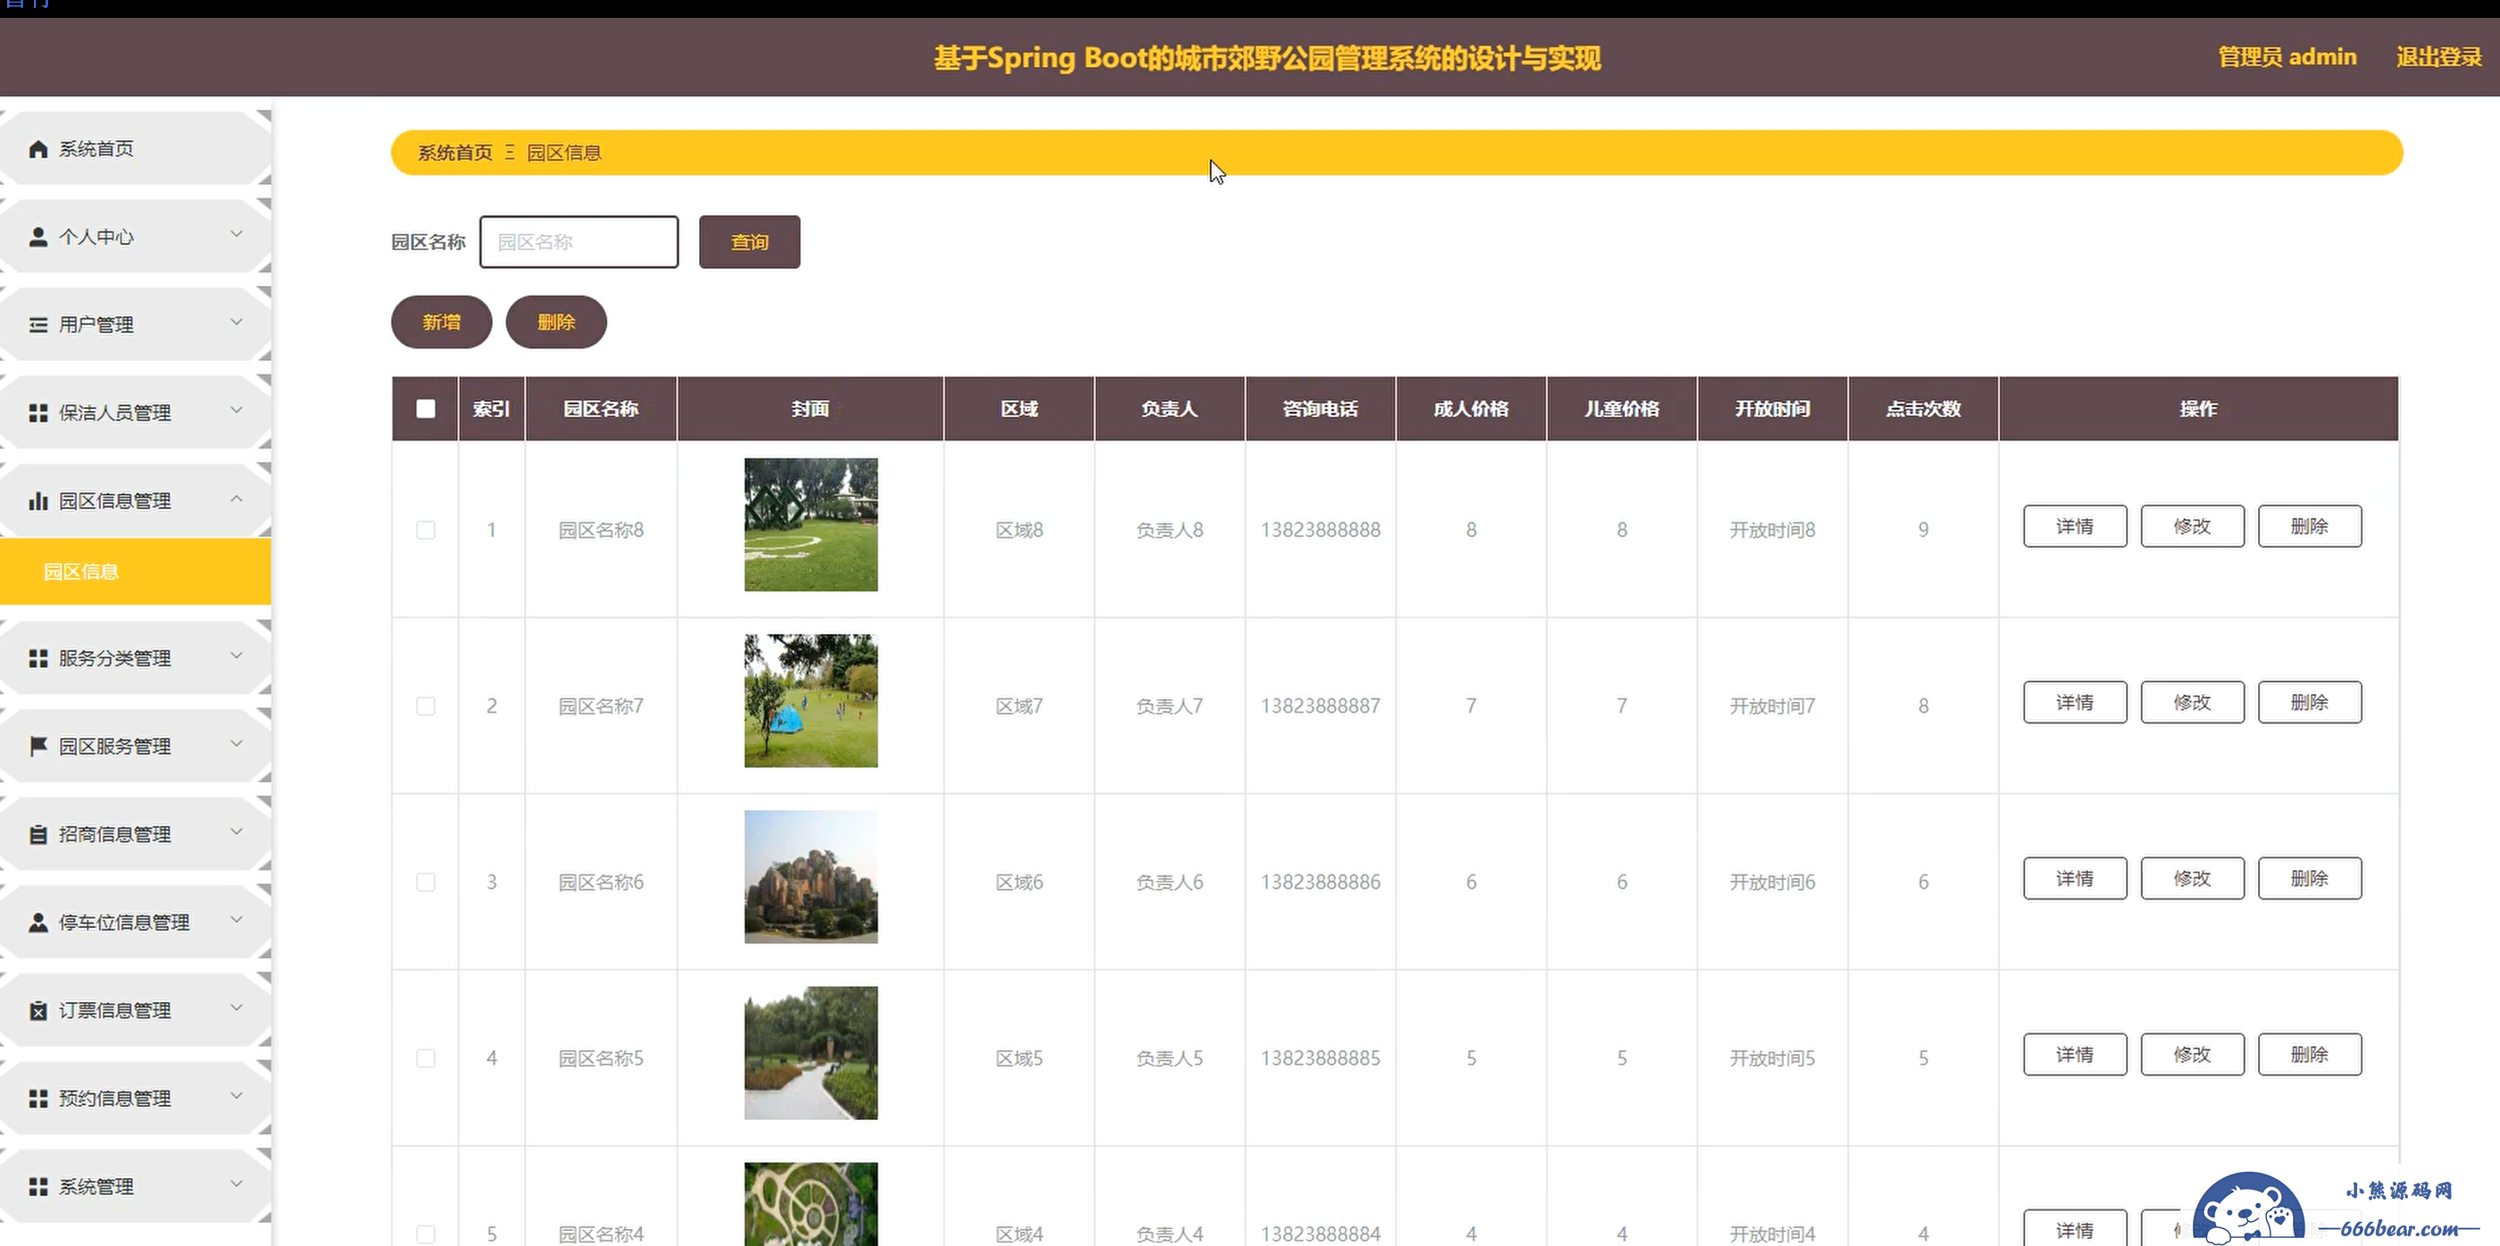The height and width of the screenshot is (1246, 2500).
Task: Click 修改 for 园区名称8
Action: (2192, 526)
